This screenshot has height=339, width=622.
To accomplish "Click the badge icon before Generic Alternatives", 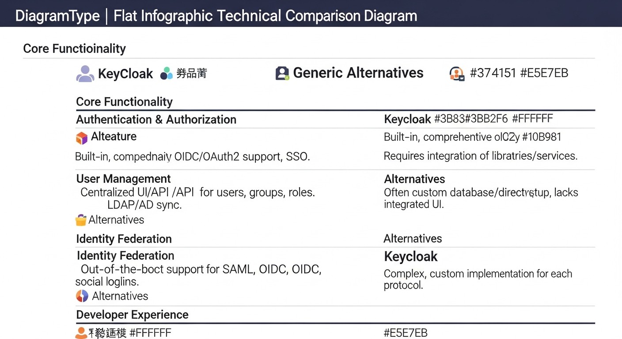I will point(282,73).
